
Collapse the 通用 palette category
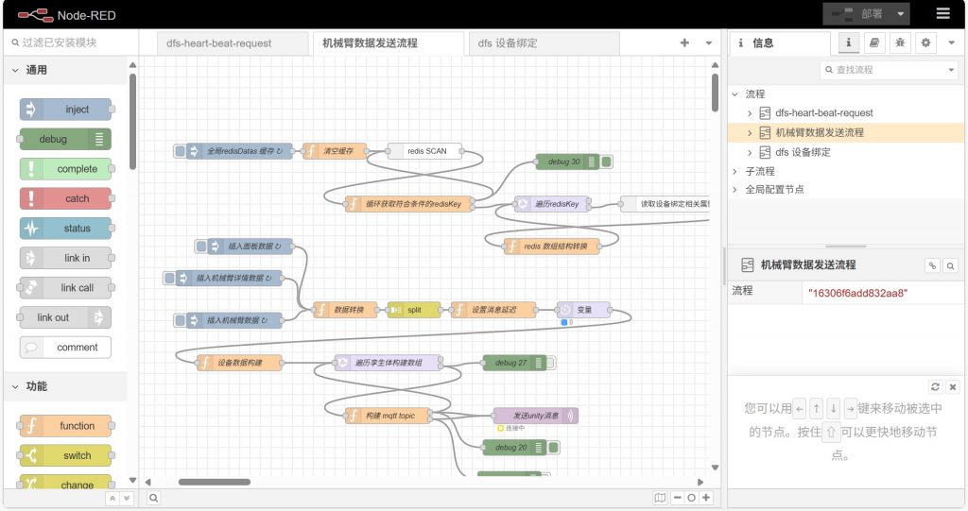16,70
